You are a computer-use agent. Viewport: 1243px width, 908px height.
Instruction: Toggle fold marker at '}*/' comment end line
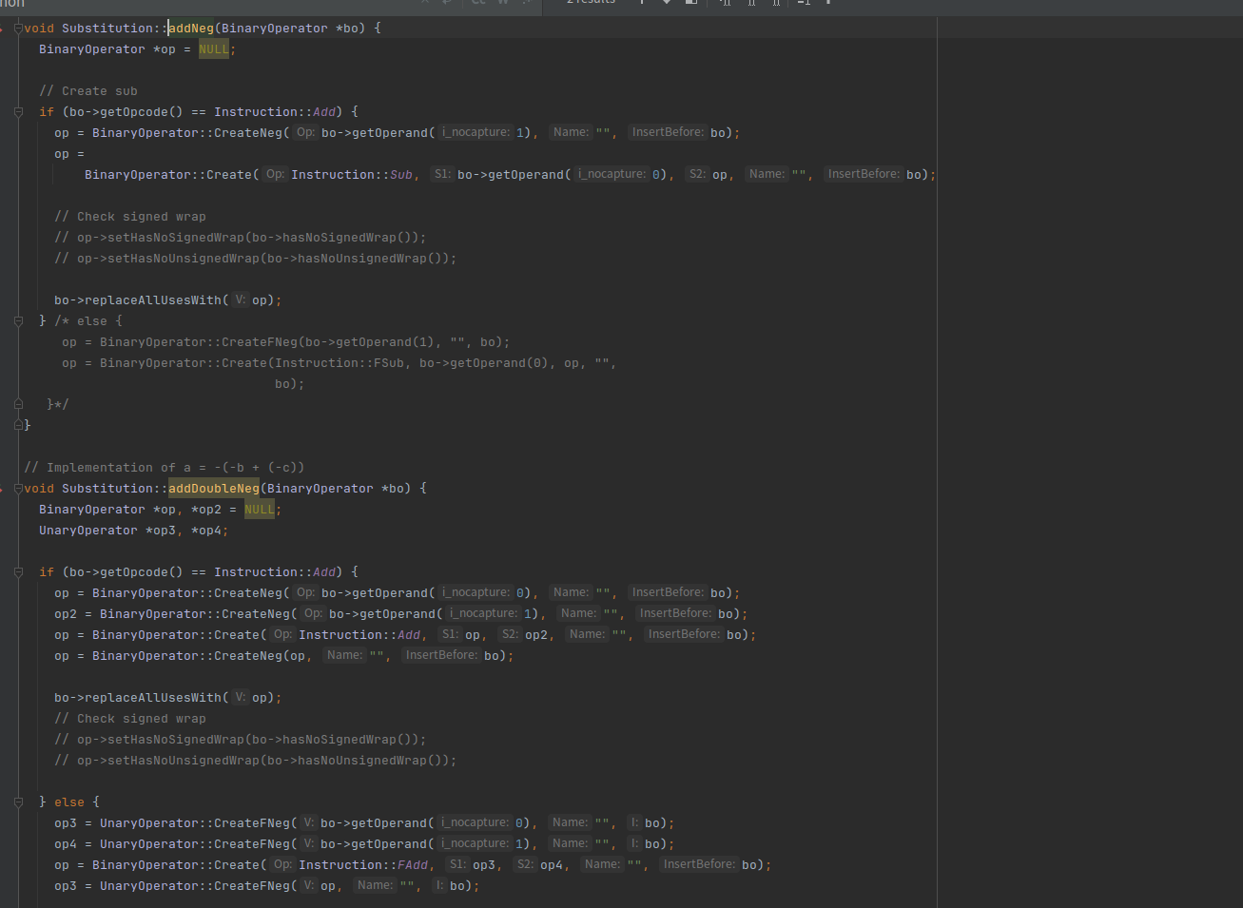(18, 405)
